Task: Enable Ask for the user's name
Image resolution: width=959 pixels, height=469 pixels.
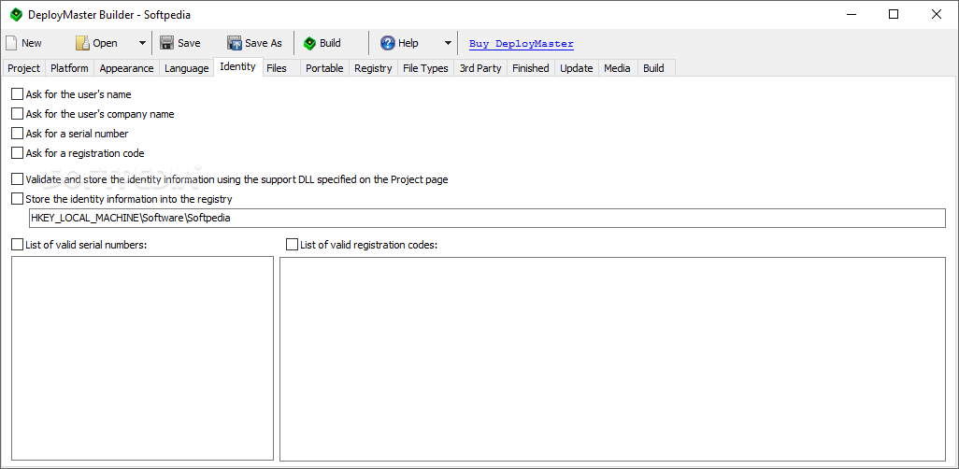Action: click(x=17, y=94)
